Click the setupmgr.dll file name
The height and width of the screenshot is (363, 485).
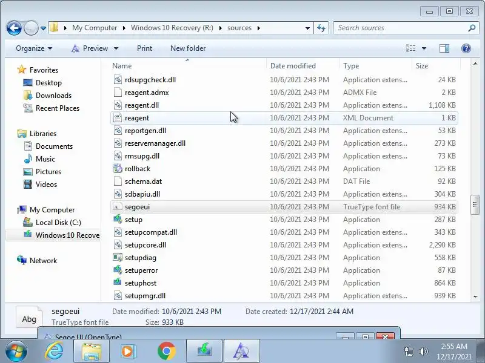145,296
